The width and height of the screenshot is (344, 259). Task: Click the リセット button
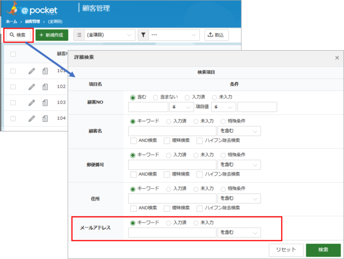(x=286, y=250)
